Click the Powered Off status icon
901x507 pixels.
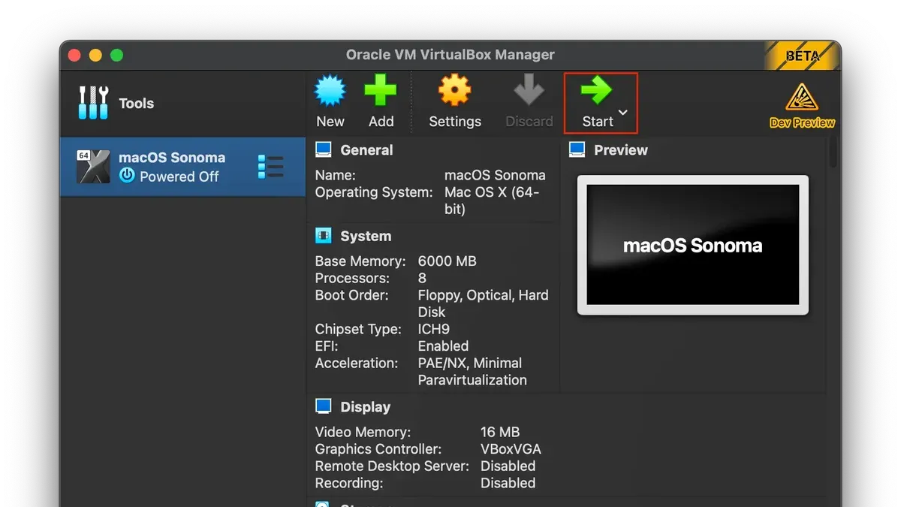click(x=127, y=176)
